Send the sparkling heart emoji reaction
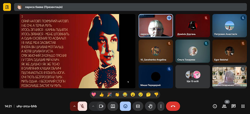Screen dimensions: 250x114 point(94,95)
